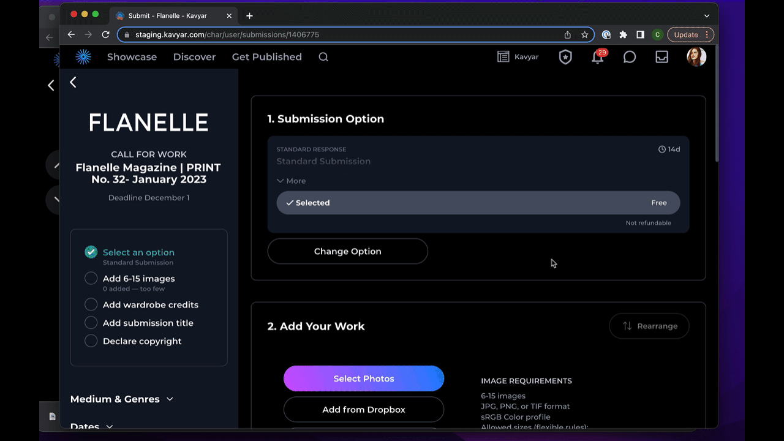Open the Chrome tab list dropdown chevron
Viewport: 784px width, 441px height.
click(x=706, y=16)
